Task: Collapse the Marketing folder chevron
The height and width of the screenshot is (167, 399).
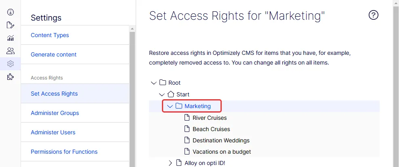Action: (170, 106)
